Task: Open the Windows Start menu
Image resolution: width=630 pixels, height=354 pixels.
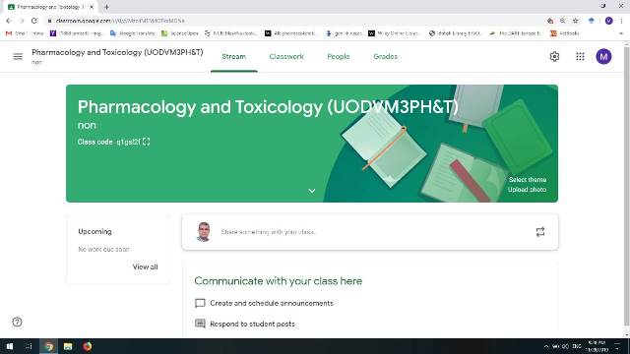Action: pos(10,346)
